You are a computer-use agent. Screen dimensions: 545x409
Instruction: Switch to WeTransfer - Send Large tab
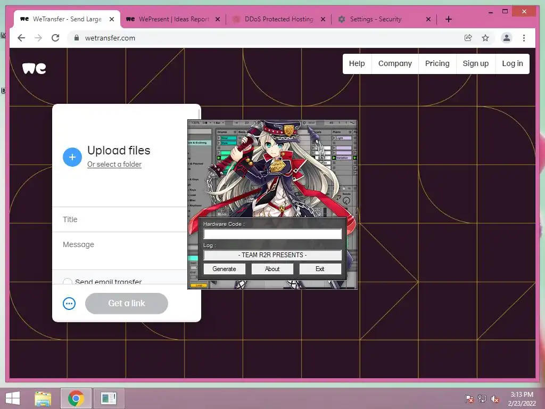67,19
